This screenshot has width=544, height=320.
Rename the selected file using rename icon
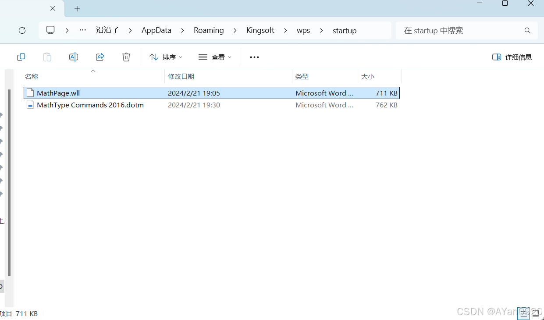coord(74,57)
